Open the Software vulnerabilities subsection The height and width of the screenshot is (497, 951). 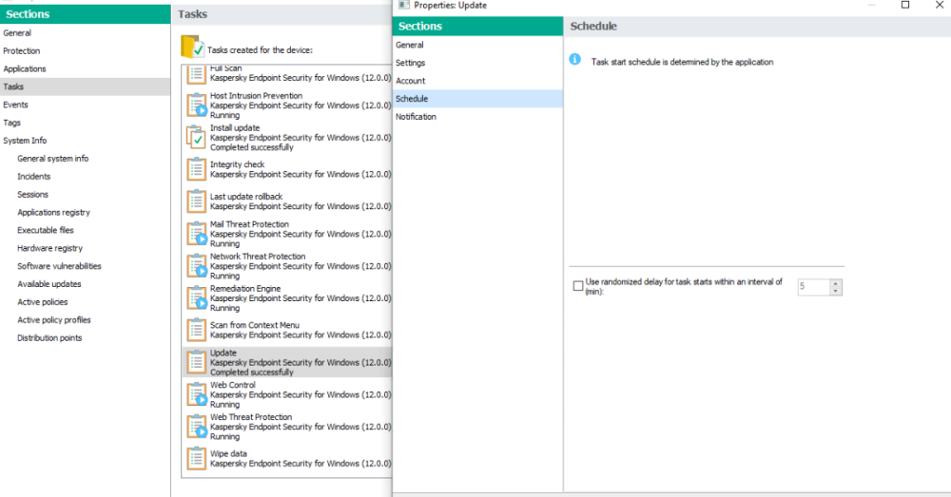pyautogui.click(x=59, y=266)
